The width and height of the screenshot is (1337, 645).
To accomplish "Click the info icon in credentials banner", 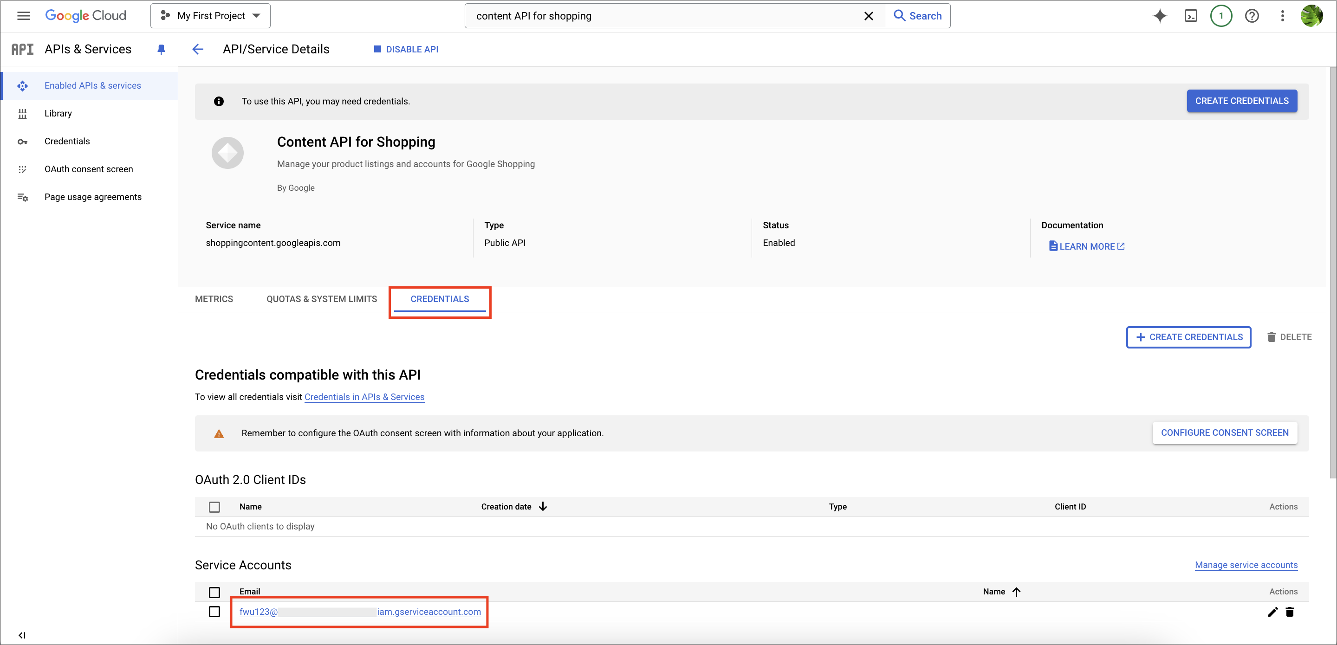I will pyautogui.click(x=219, y=102).
